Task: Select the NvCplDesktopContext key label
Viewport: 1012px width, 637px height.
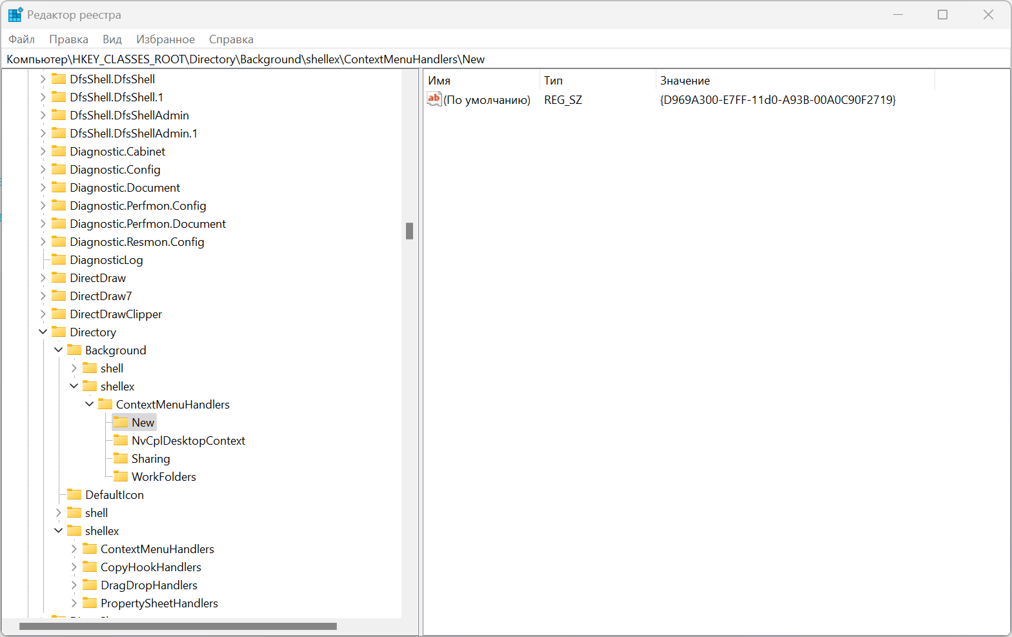Action: click(188, 440)
